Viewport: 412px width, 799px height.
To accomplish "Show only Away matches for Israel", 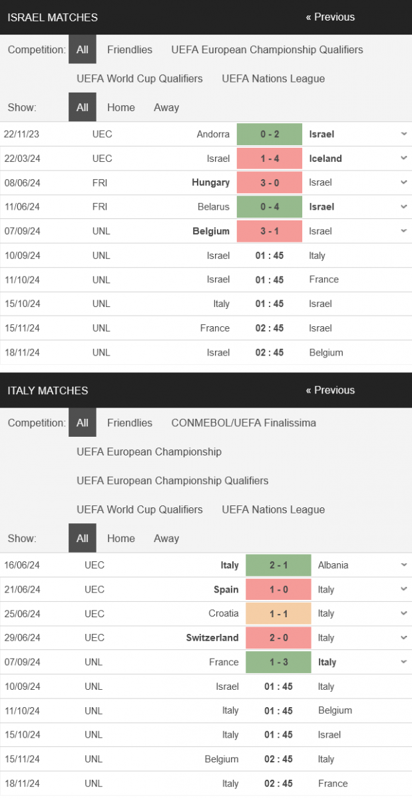I will pos(166,107).
